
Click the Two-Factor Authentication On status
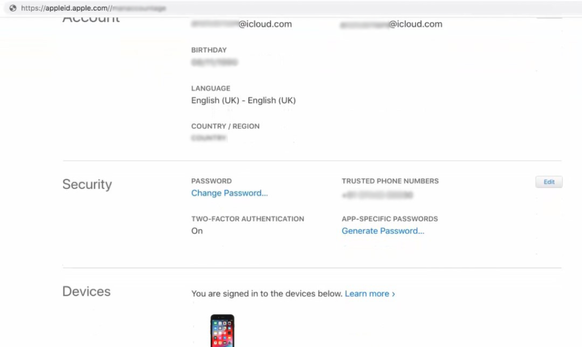197,231
